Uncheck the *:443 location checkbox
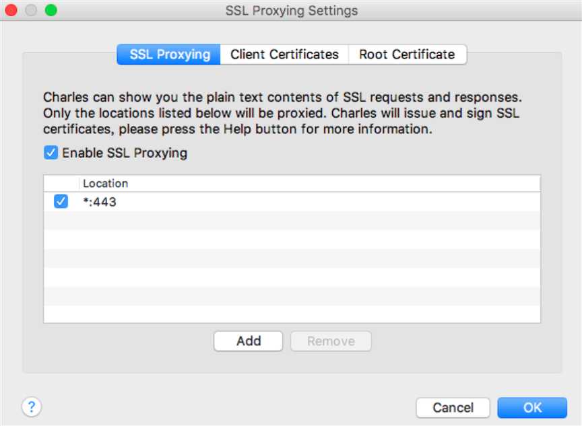Screen dimensions: 582x426 click(61, 201)
